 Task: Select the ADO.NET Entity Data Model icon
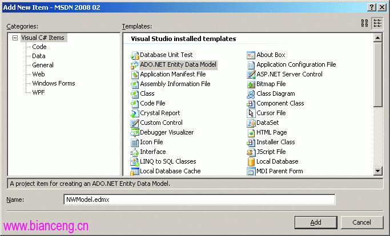(135, 64)
